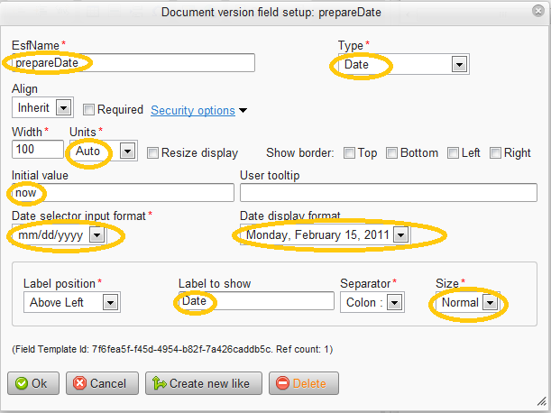Open the Separator dropdown set to Colon
Image resolution: width=551 pixels, height=413 pixels.
[372, 302]
